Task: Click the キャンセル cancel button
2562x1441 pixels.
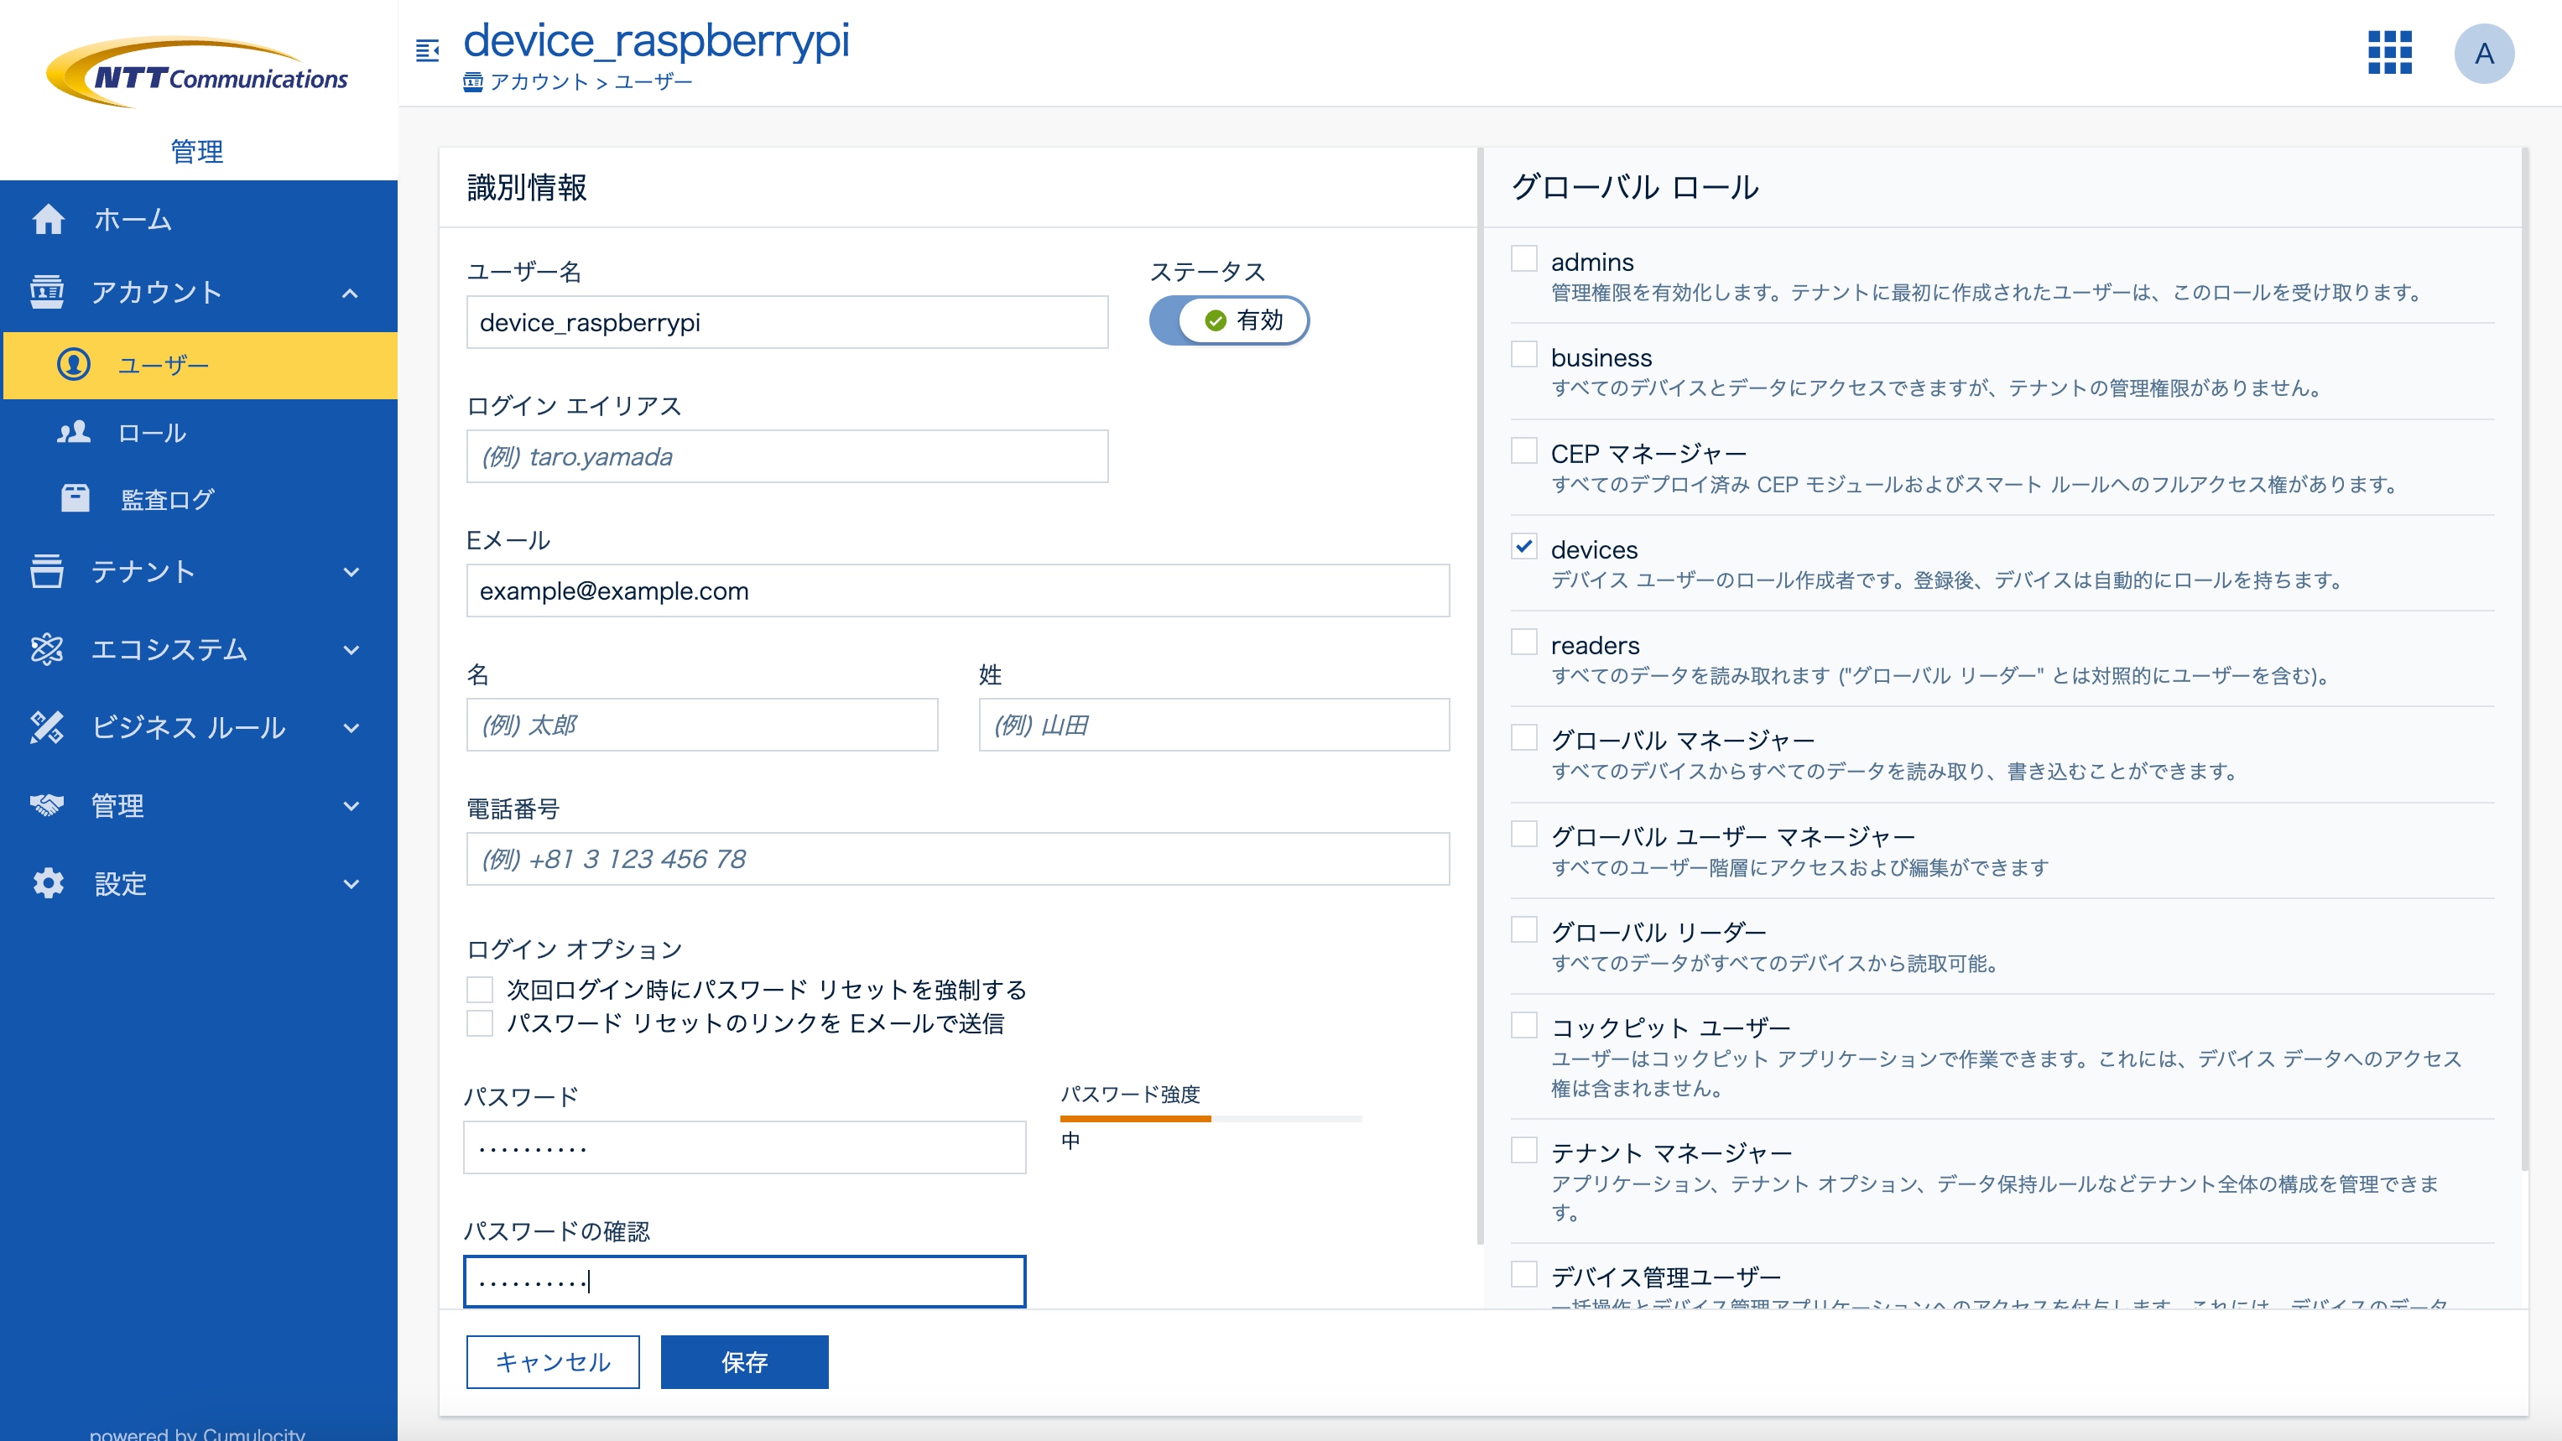Action: pyautogui.click(x=553, y=1360)
